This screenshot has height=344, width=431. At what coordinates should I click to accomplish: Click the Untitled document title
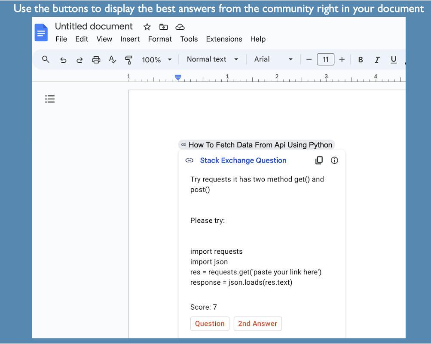[94, 26]
